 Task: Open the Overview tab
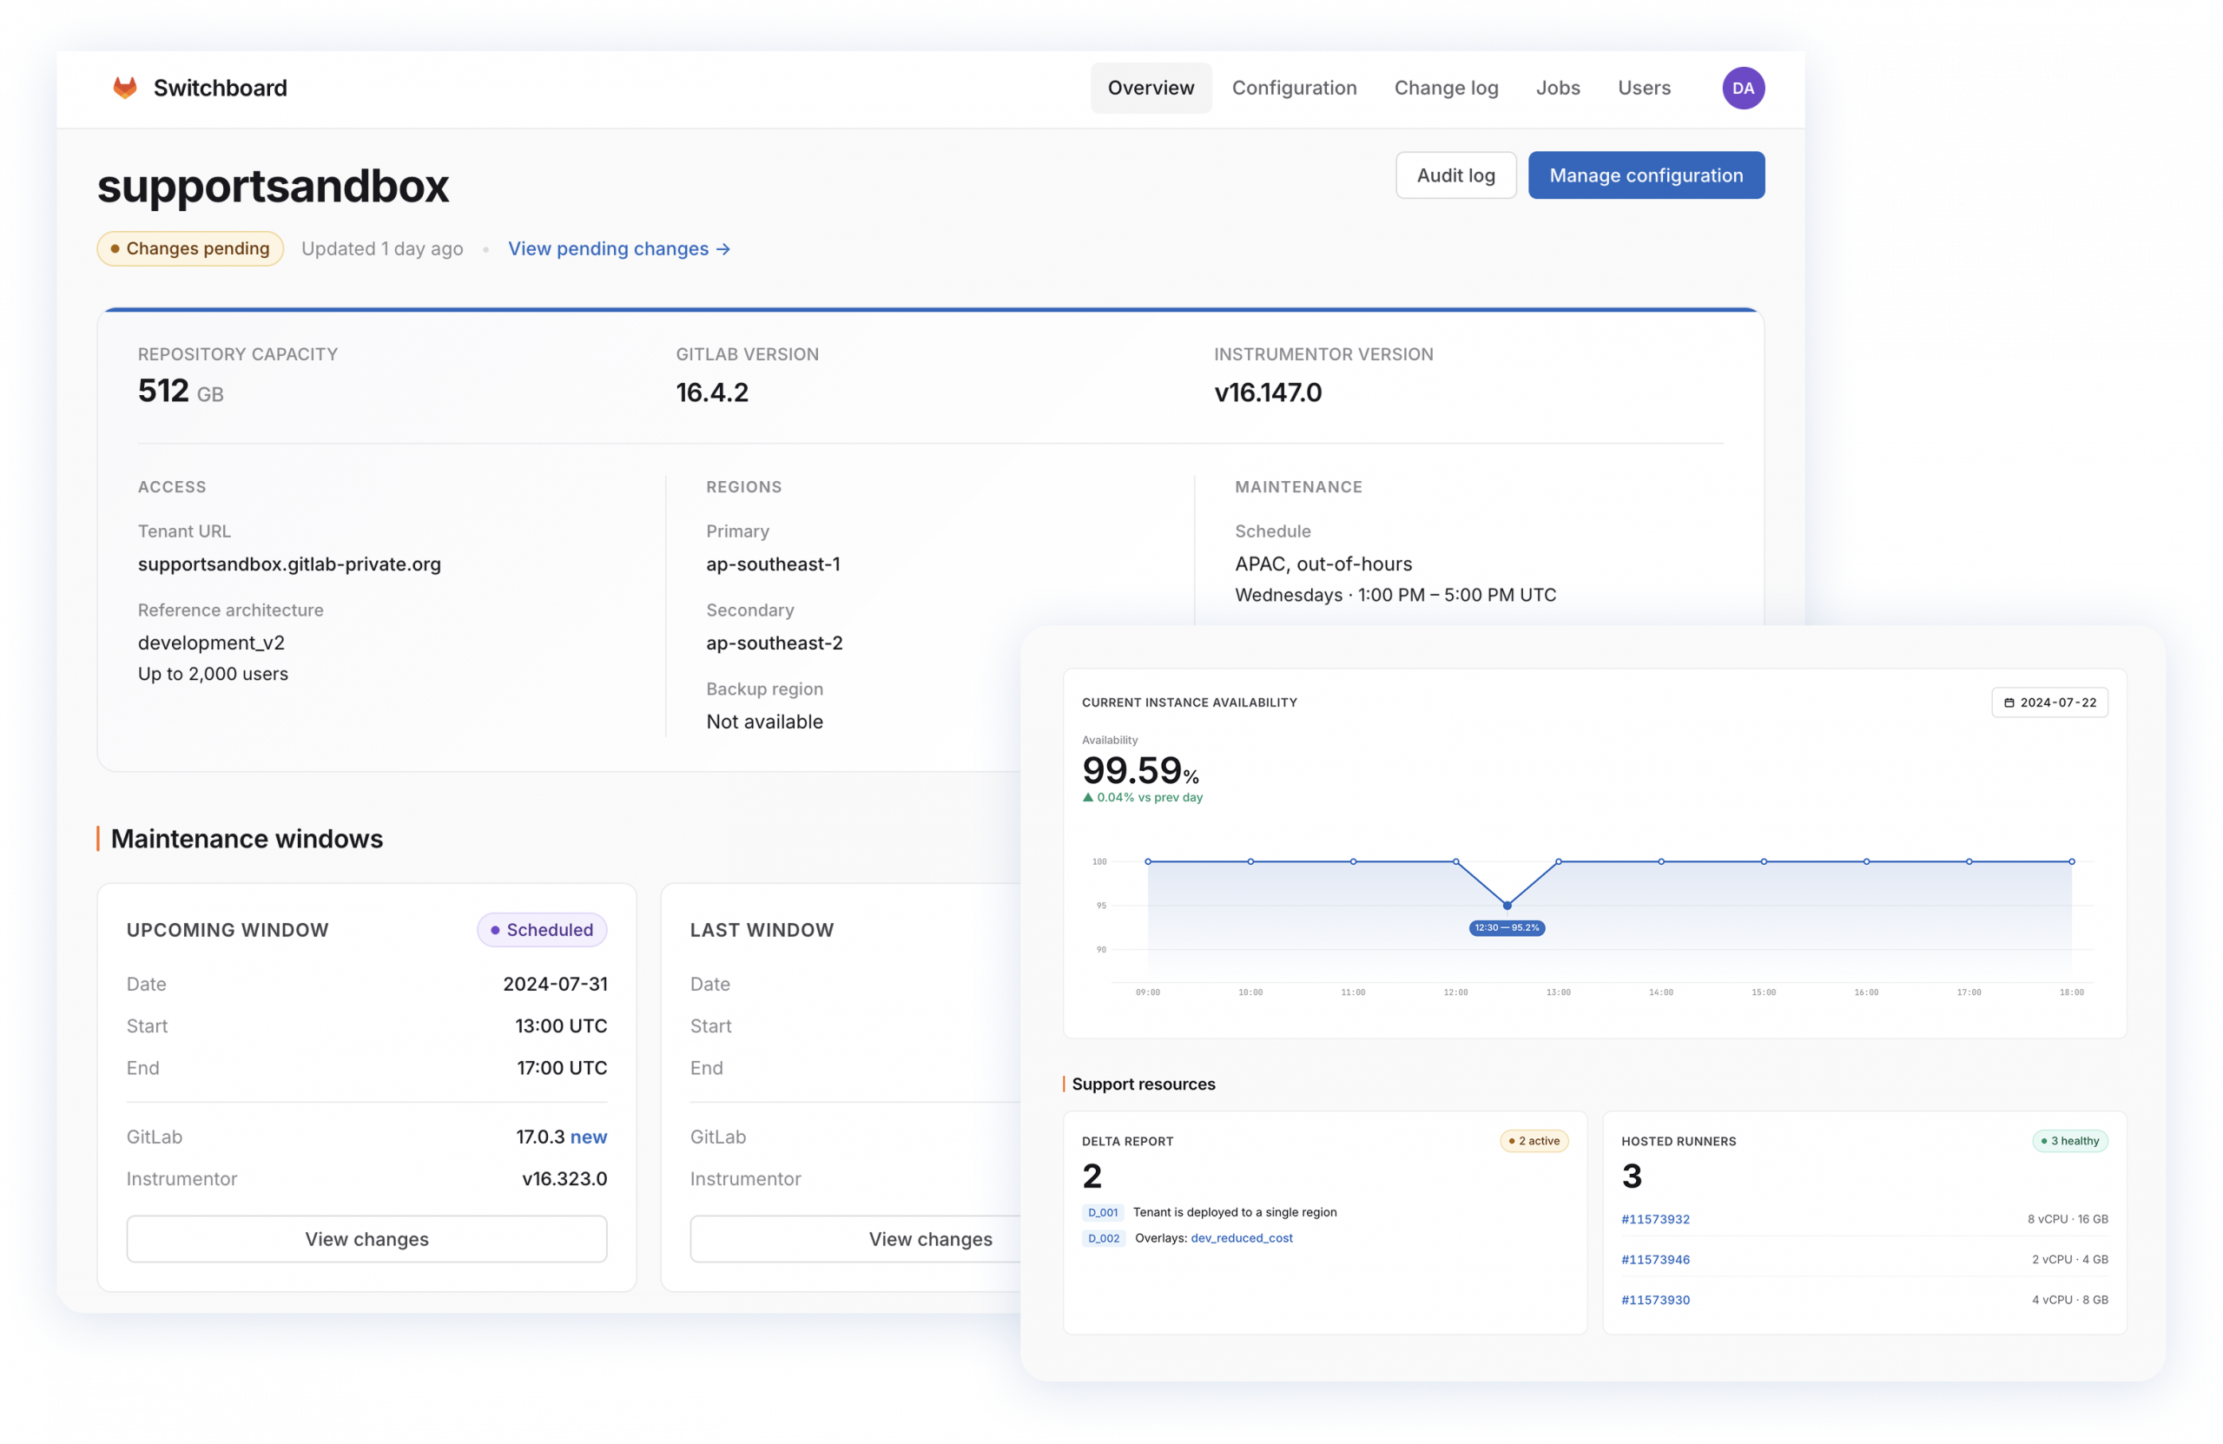coord(1151,88)
